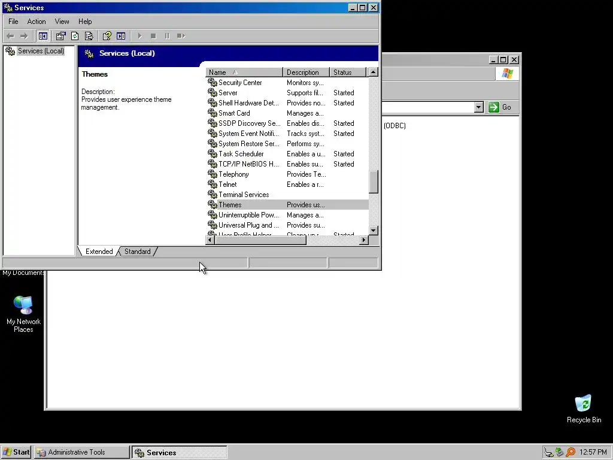Open Properties via the toolbar icon
The height and width of the screenshot is (460, 613).
[x=60, y=36]
